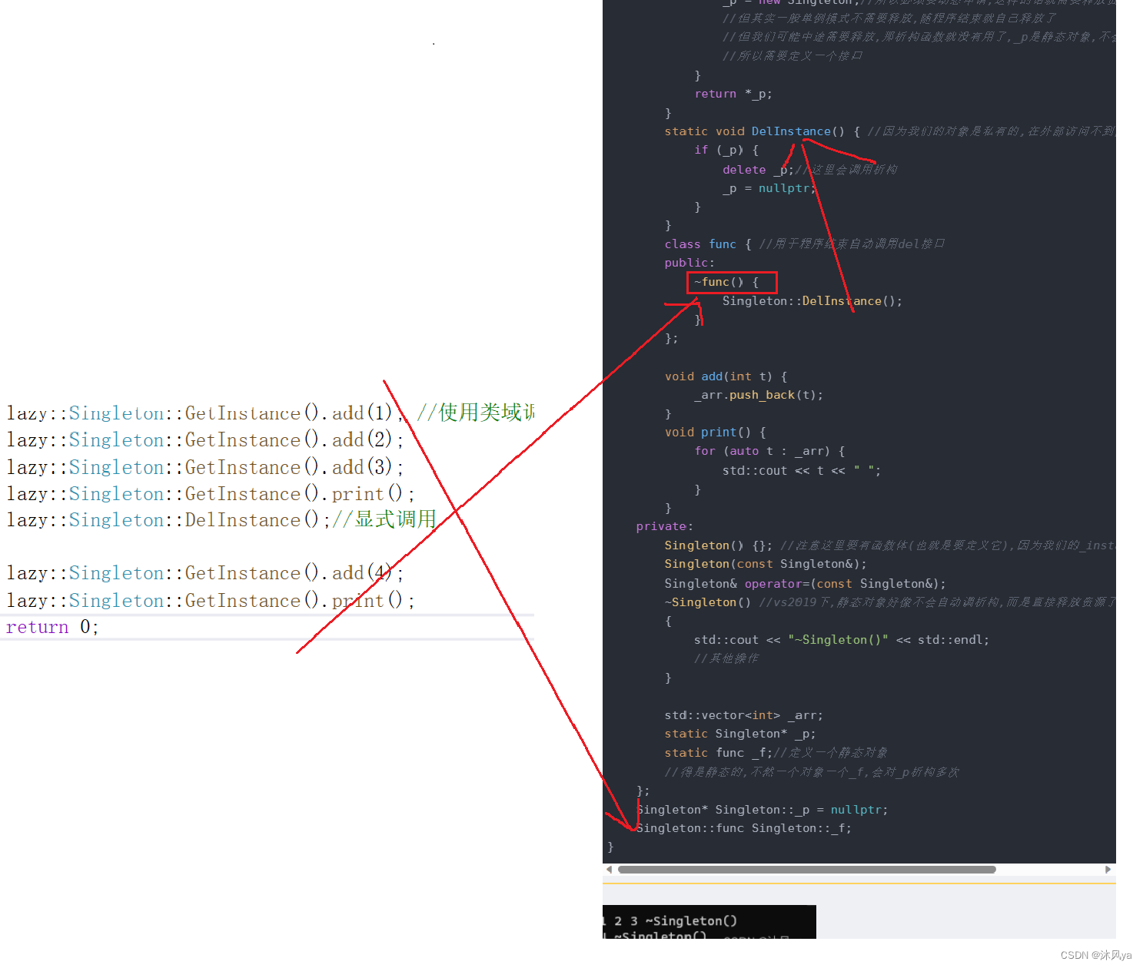Click 'Singleton(const Singleton&);' copy constructor
Image resolution: width=1143 pixels, height=968 pixels.
point(766,564)
